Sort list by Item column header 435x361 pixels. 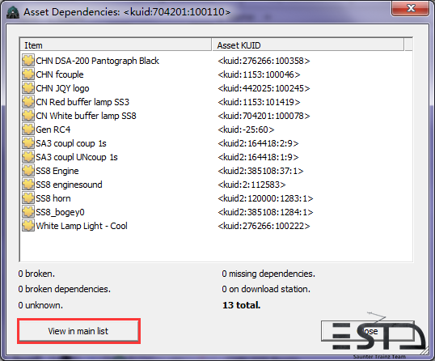[x=116, y=45]
